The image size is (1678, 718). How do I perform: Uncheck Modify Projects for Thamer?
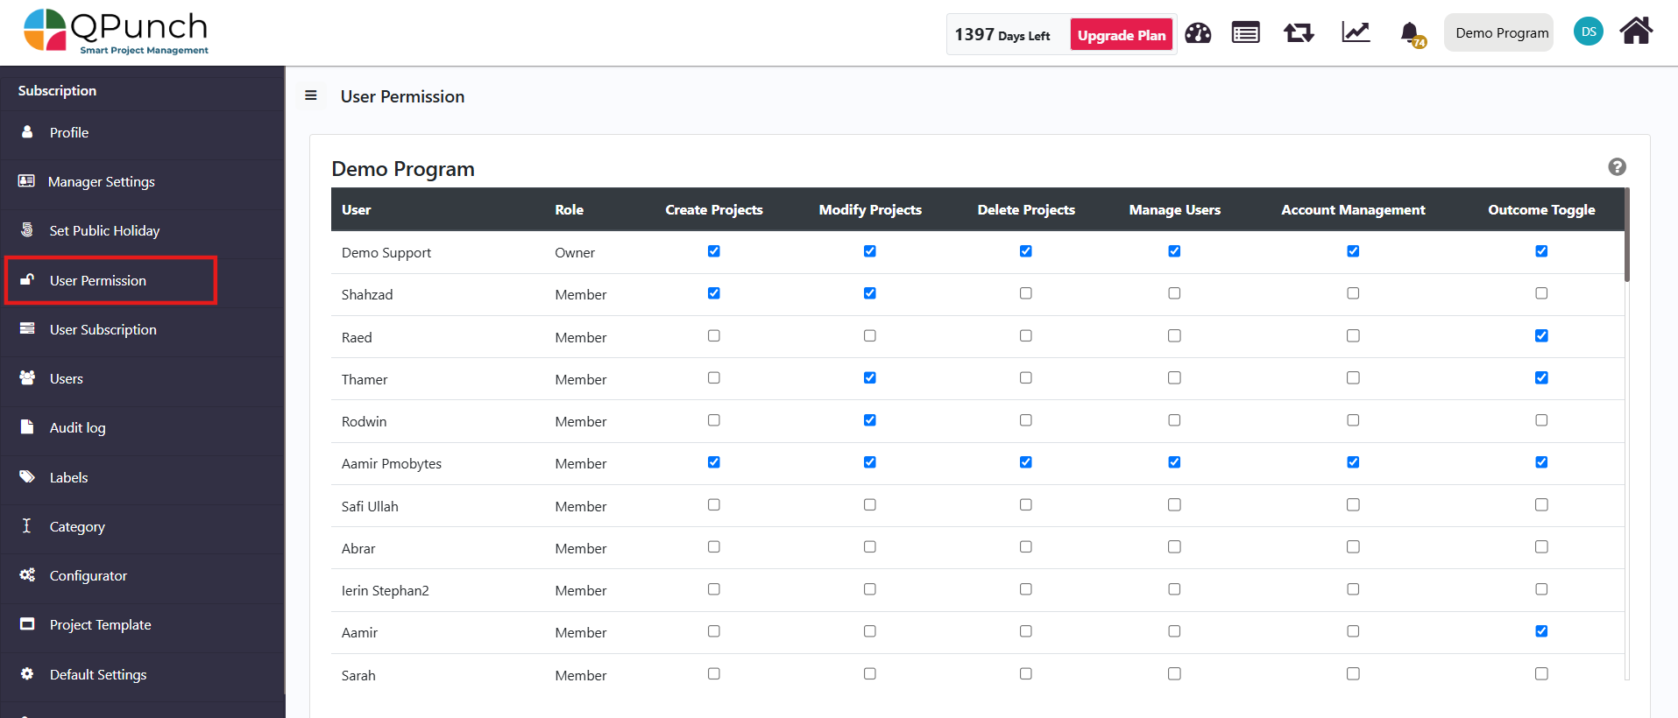tap(870, 377)
